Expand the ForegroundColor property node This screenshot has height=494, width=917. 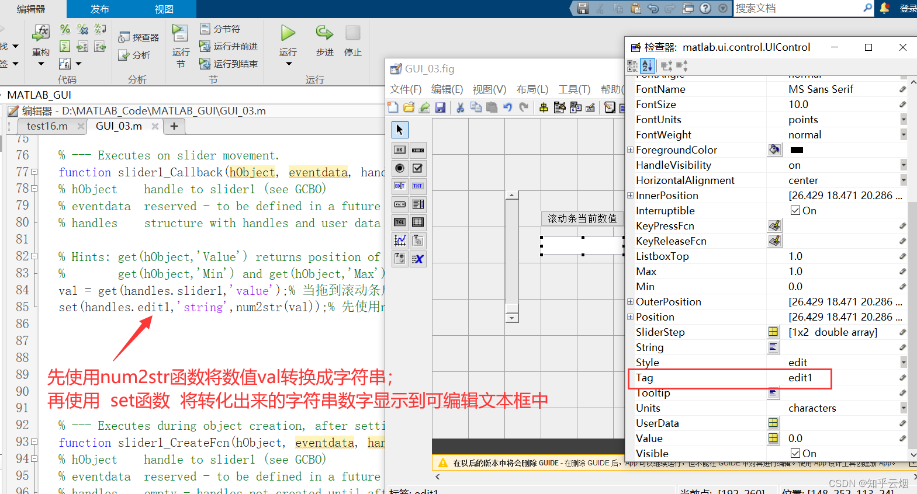(x=630, y=149)
